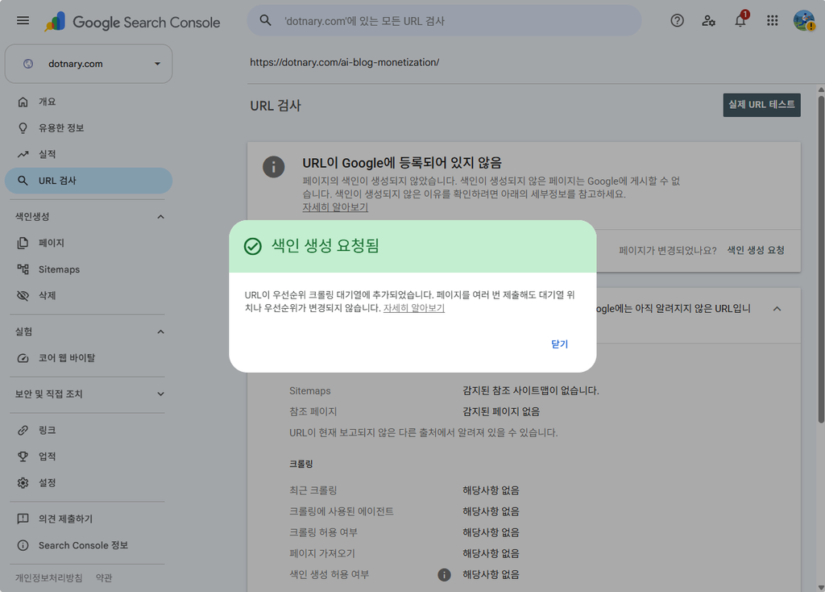Image resolution: width=825 pixels, height=592 pixels.
Task: Click the 링크 chain icon
Action: click(23, 431)
